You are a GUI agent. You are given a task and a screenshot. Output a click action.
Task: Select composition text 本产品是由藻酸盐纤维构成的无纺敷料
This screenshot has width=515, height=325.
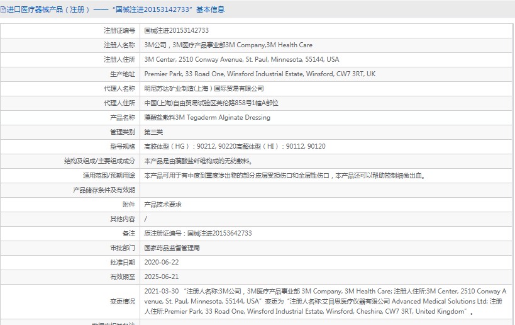click(x=199, y=161)
